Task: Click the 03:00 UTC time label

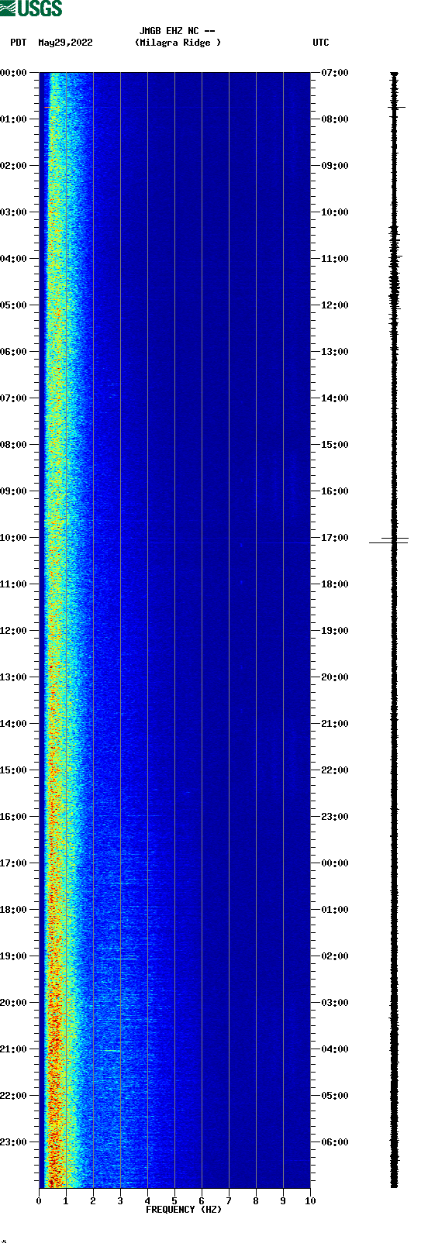Action: 335,1003
